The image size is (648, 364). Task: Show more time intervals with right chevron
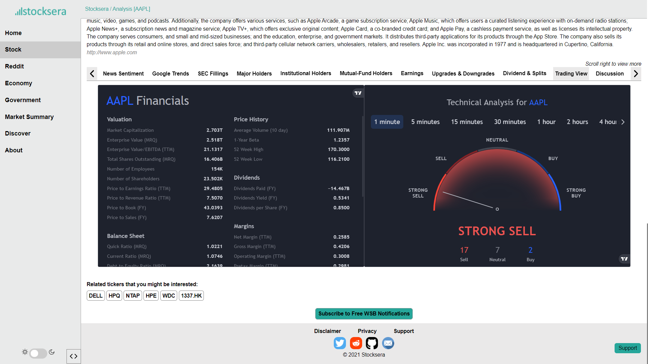coord(623,122)
